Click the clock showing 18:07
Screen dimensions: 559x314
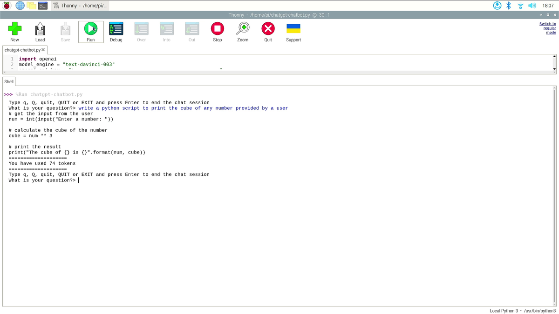(548, 6)
